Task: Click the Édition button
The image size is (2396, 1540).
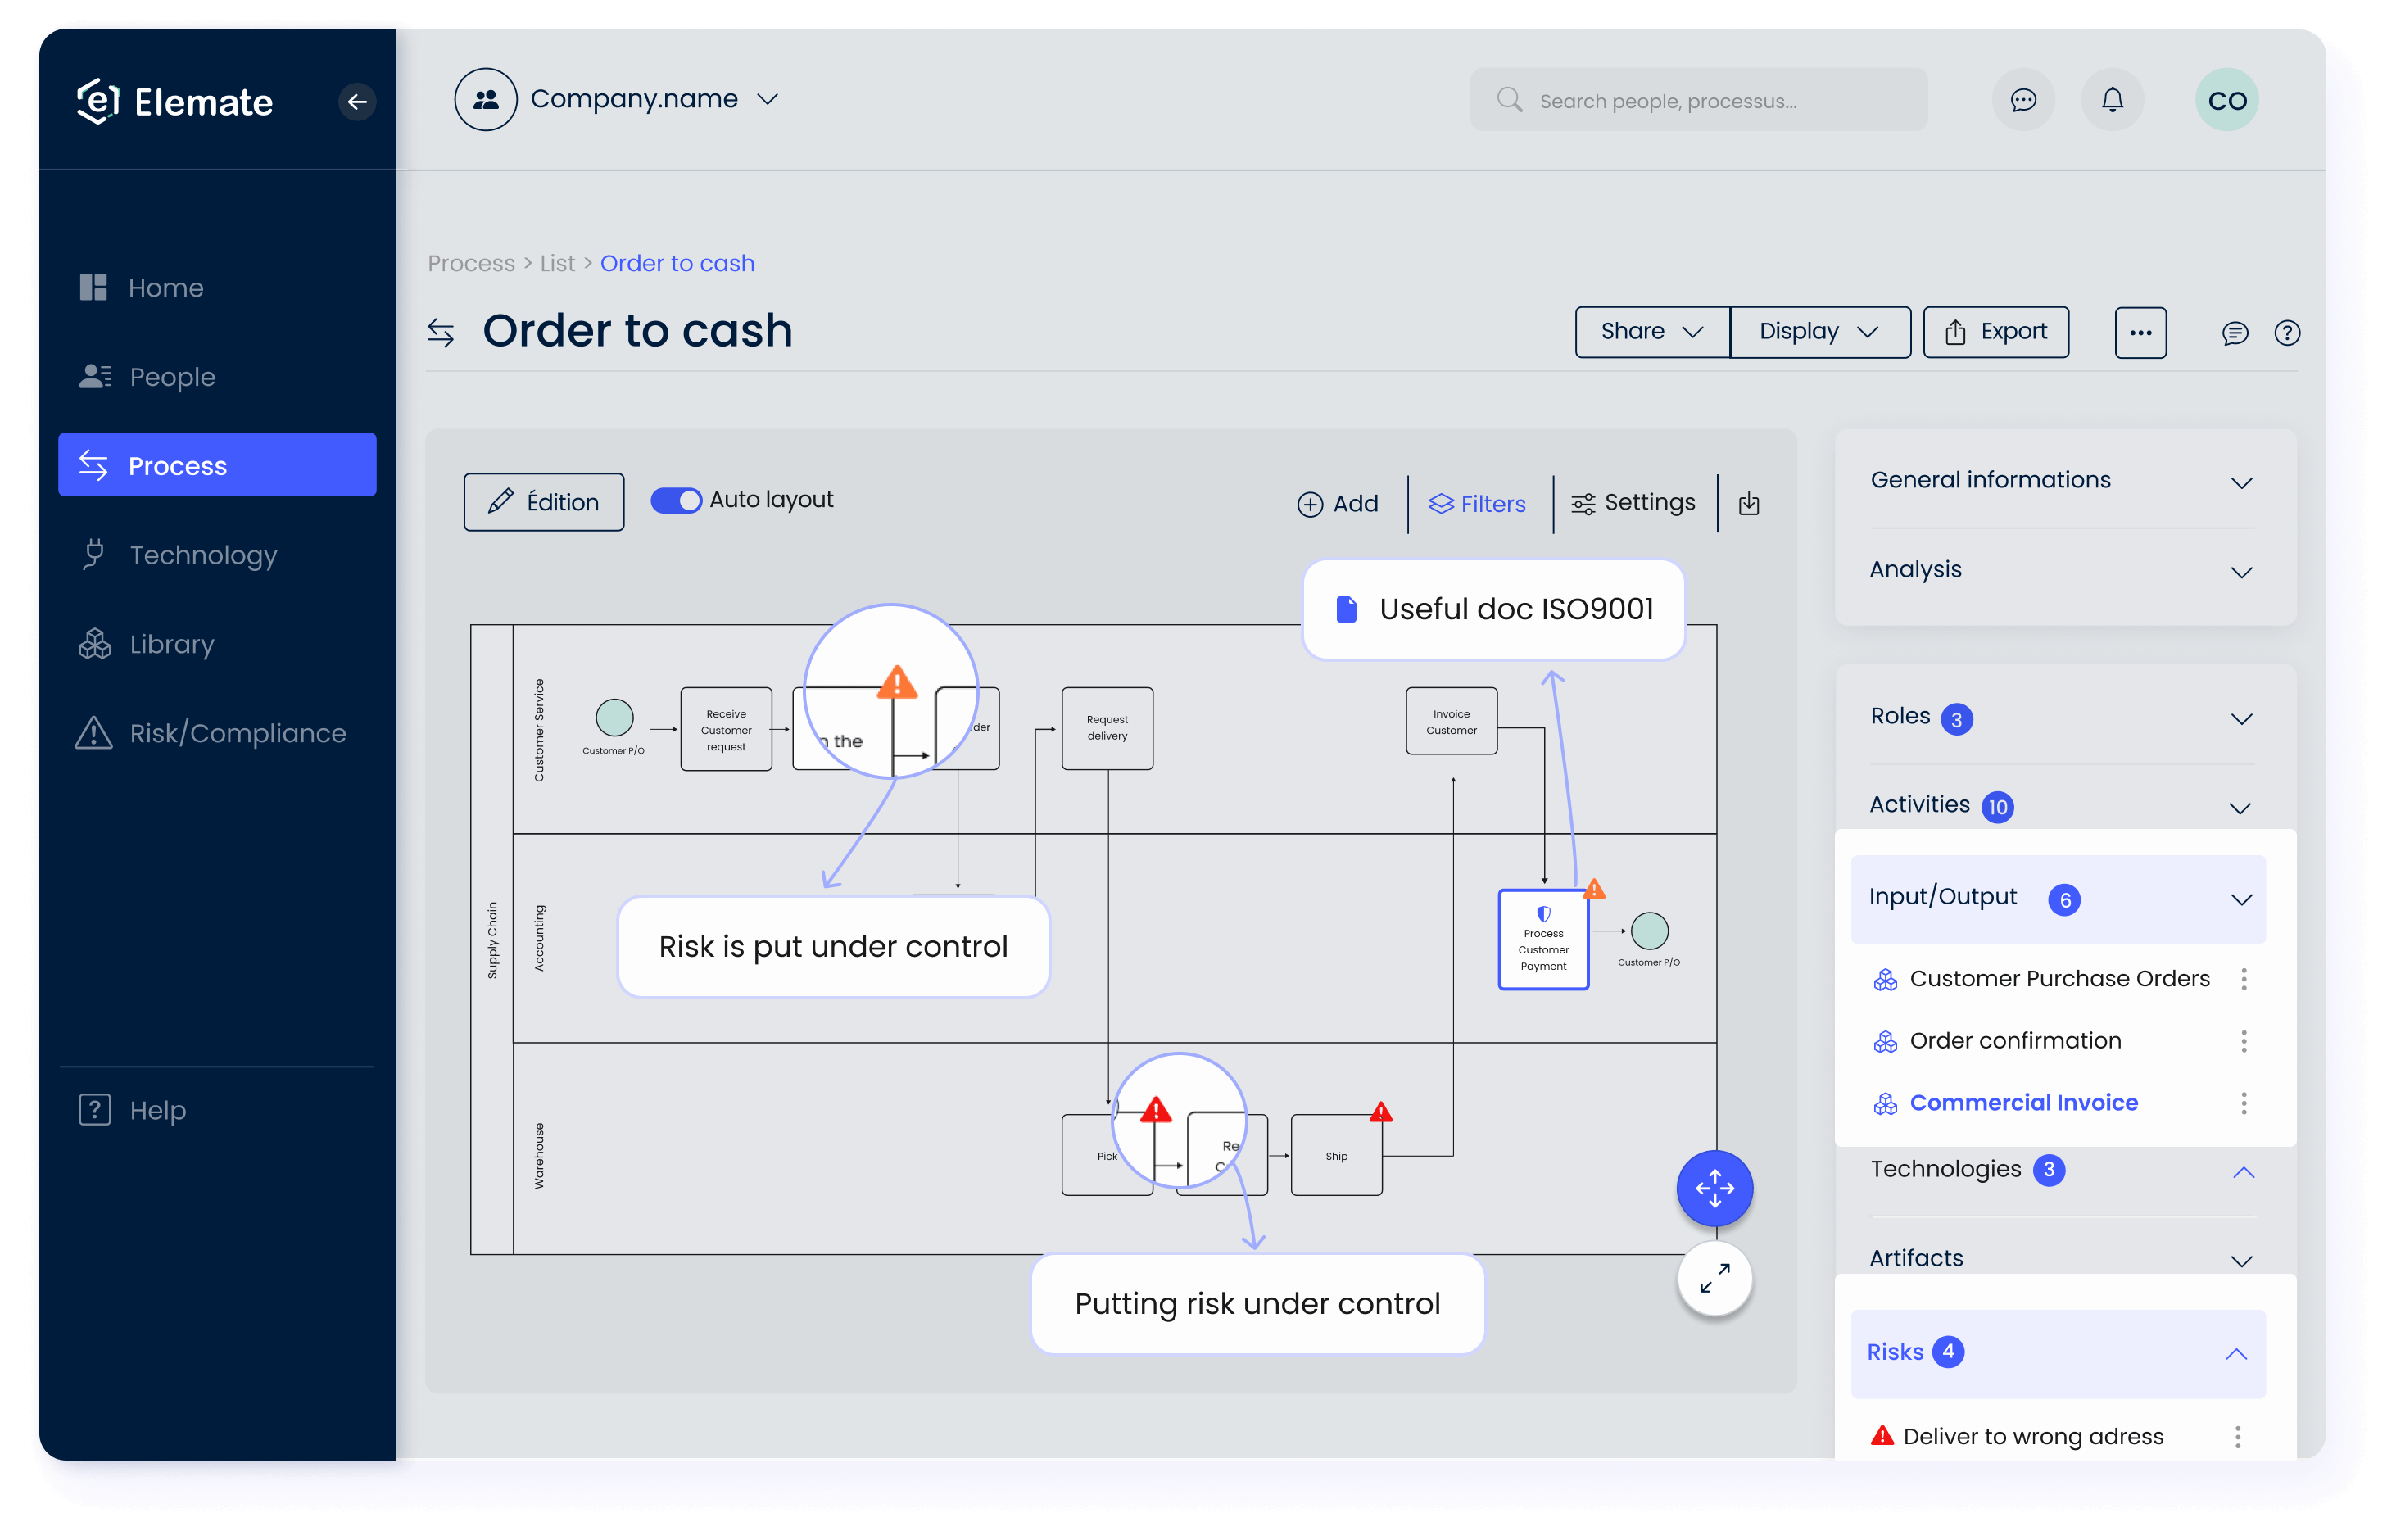Action: coord(543,502)
